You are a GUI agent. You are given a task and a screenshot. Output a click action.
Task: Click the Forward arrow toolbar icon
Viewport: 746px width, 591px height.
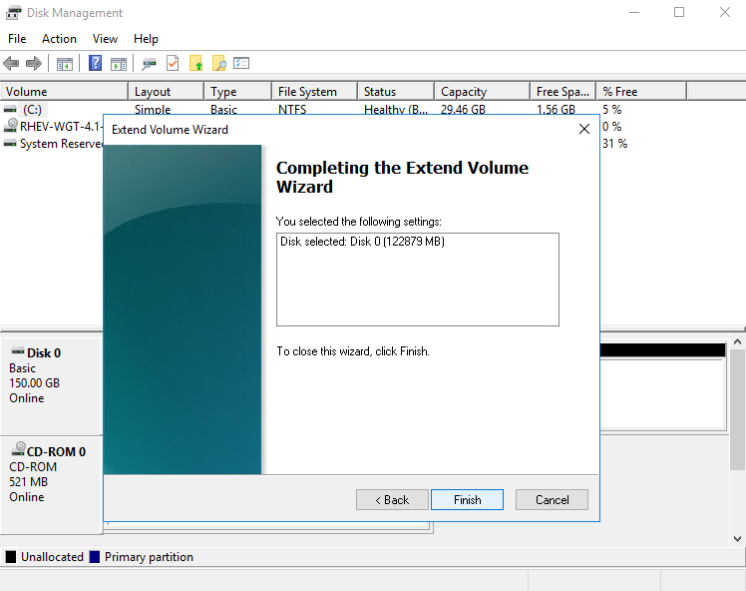pyautogui.click(x=34, y=64)
